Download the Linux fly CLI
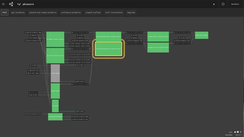244x137 pixels. point(240,132)
